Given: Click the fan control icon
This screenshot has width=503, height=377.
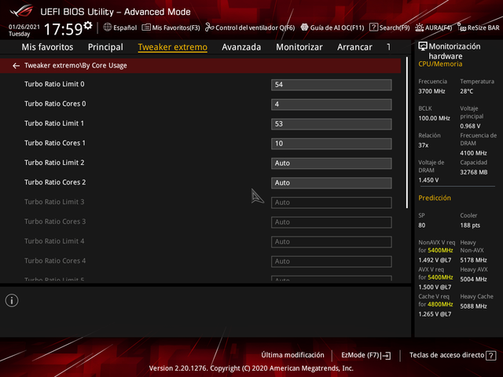Looking at the screenshot, I should [x=210, y=27].
